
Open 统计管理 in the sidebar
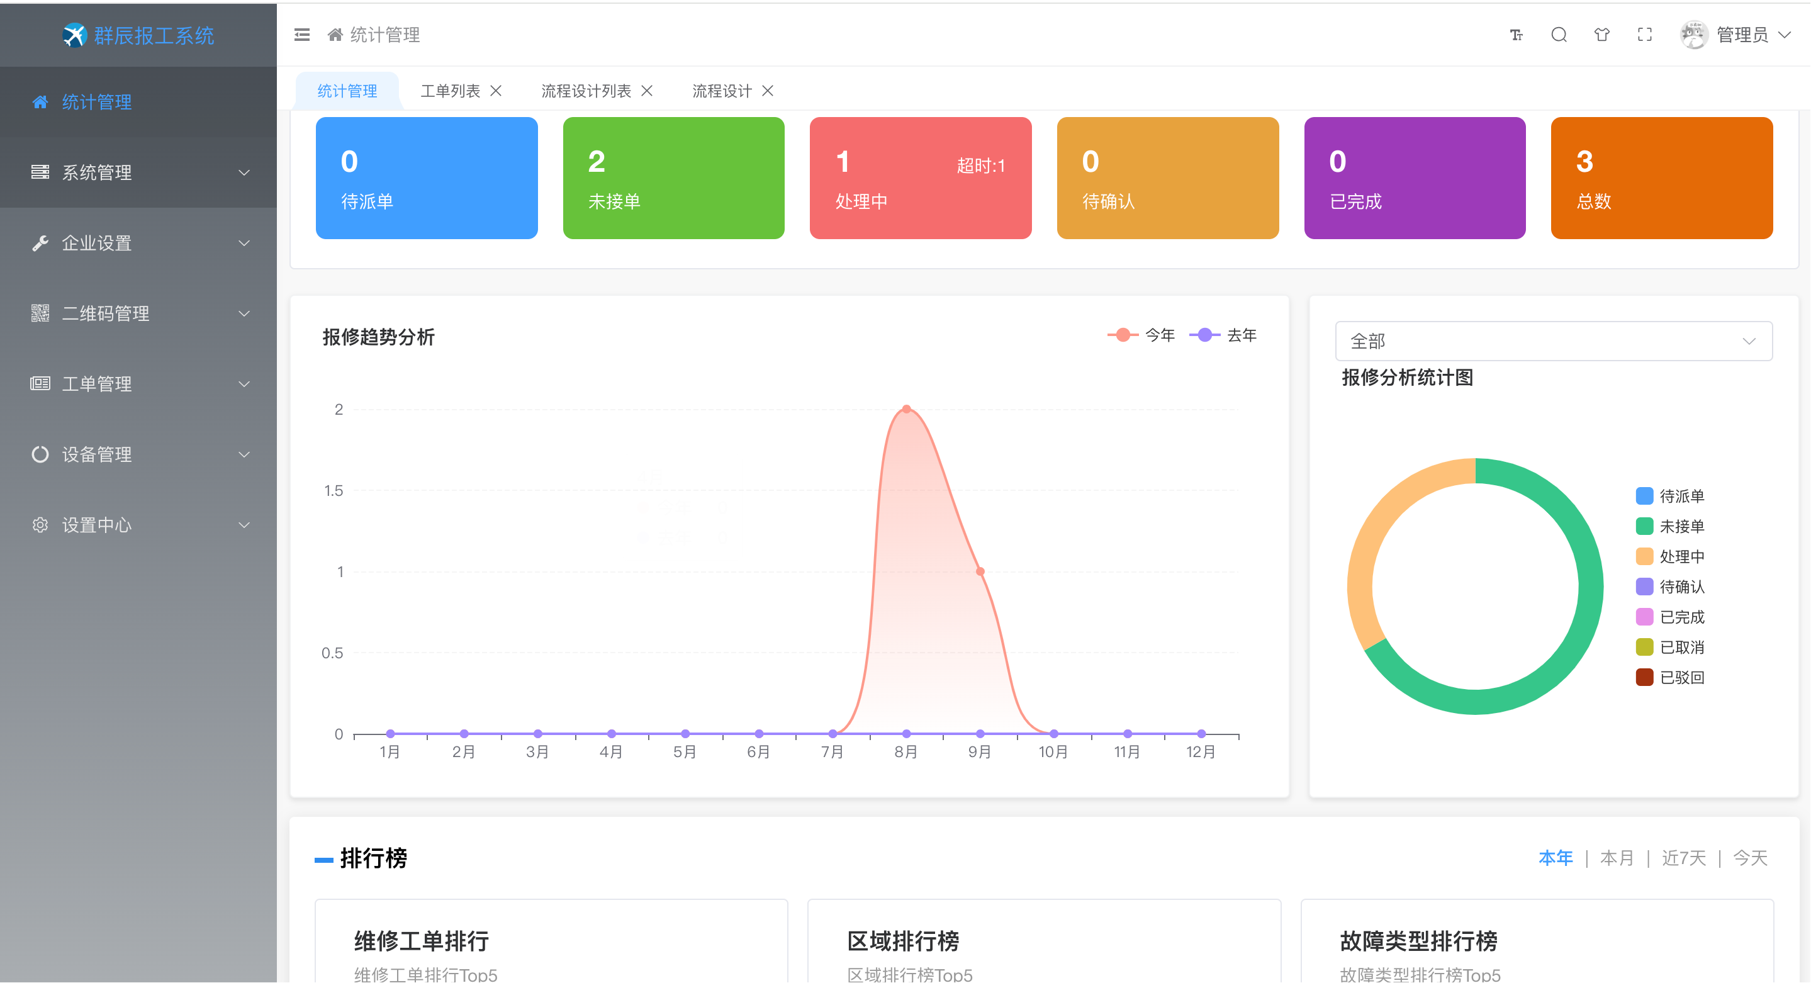[96, 102]
